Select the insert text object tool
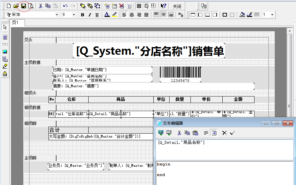Image resolution: width=296 pixels, height=185 pixels. pyautogui.click(x=5, y=37)
